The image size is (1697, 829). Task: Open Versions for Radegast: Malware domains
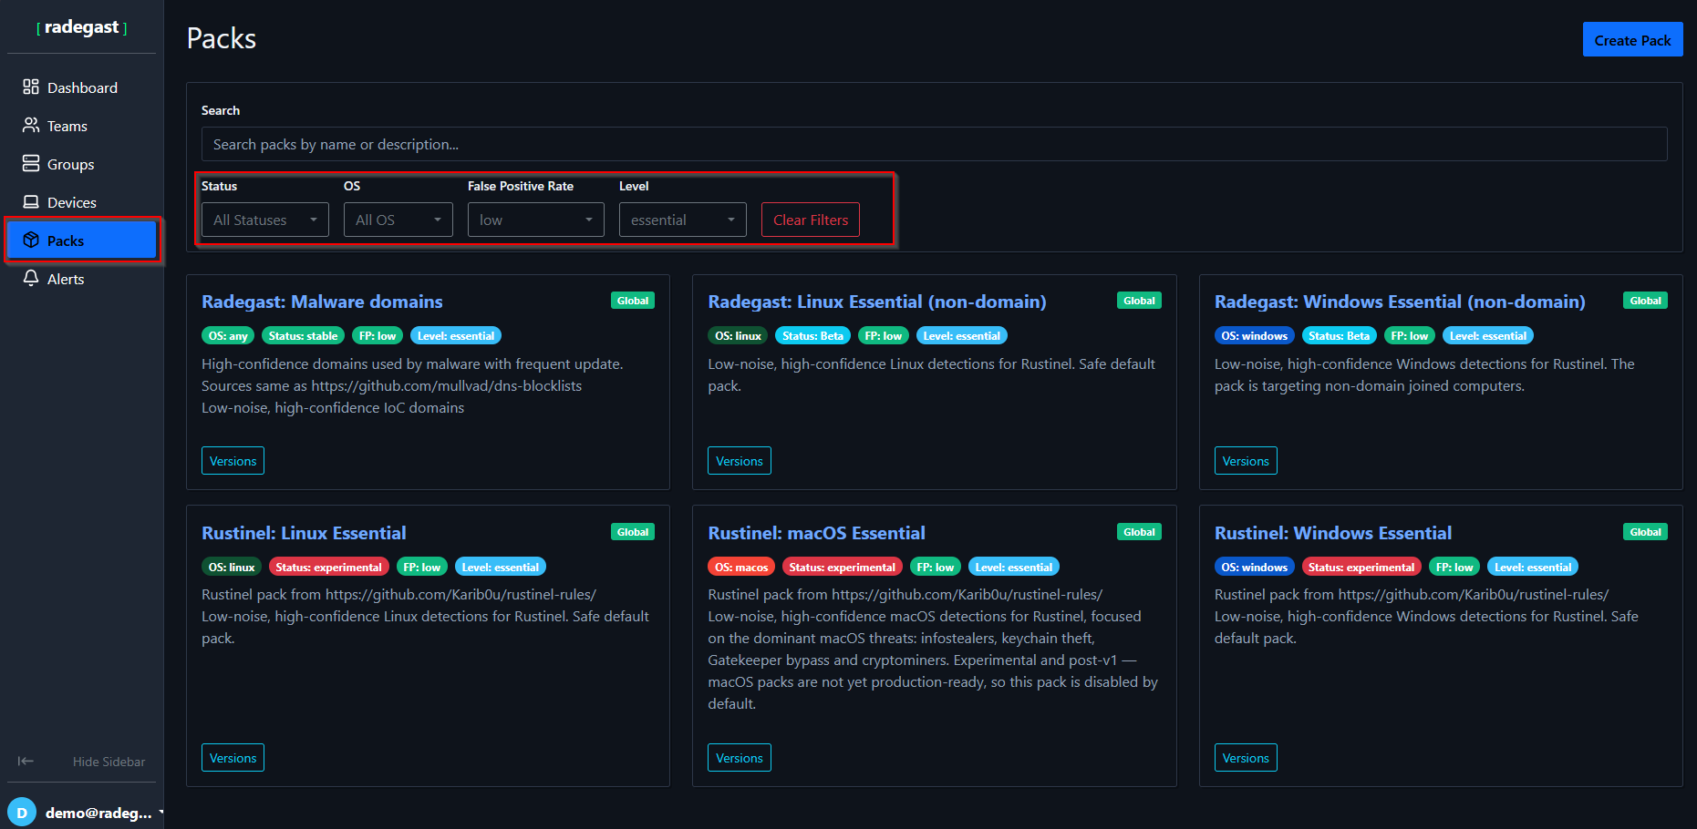(x=233, y=461)
